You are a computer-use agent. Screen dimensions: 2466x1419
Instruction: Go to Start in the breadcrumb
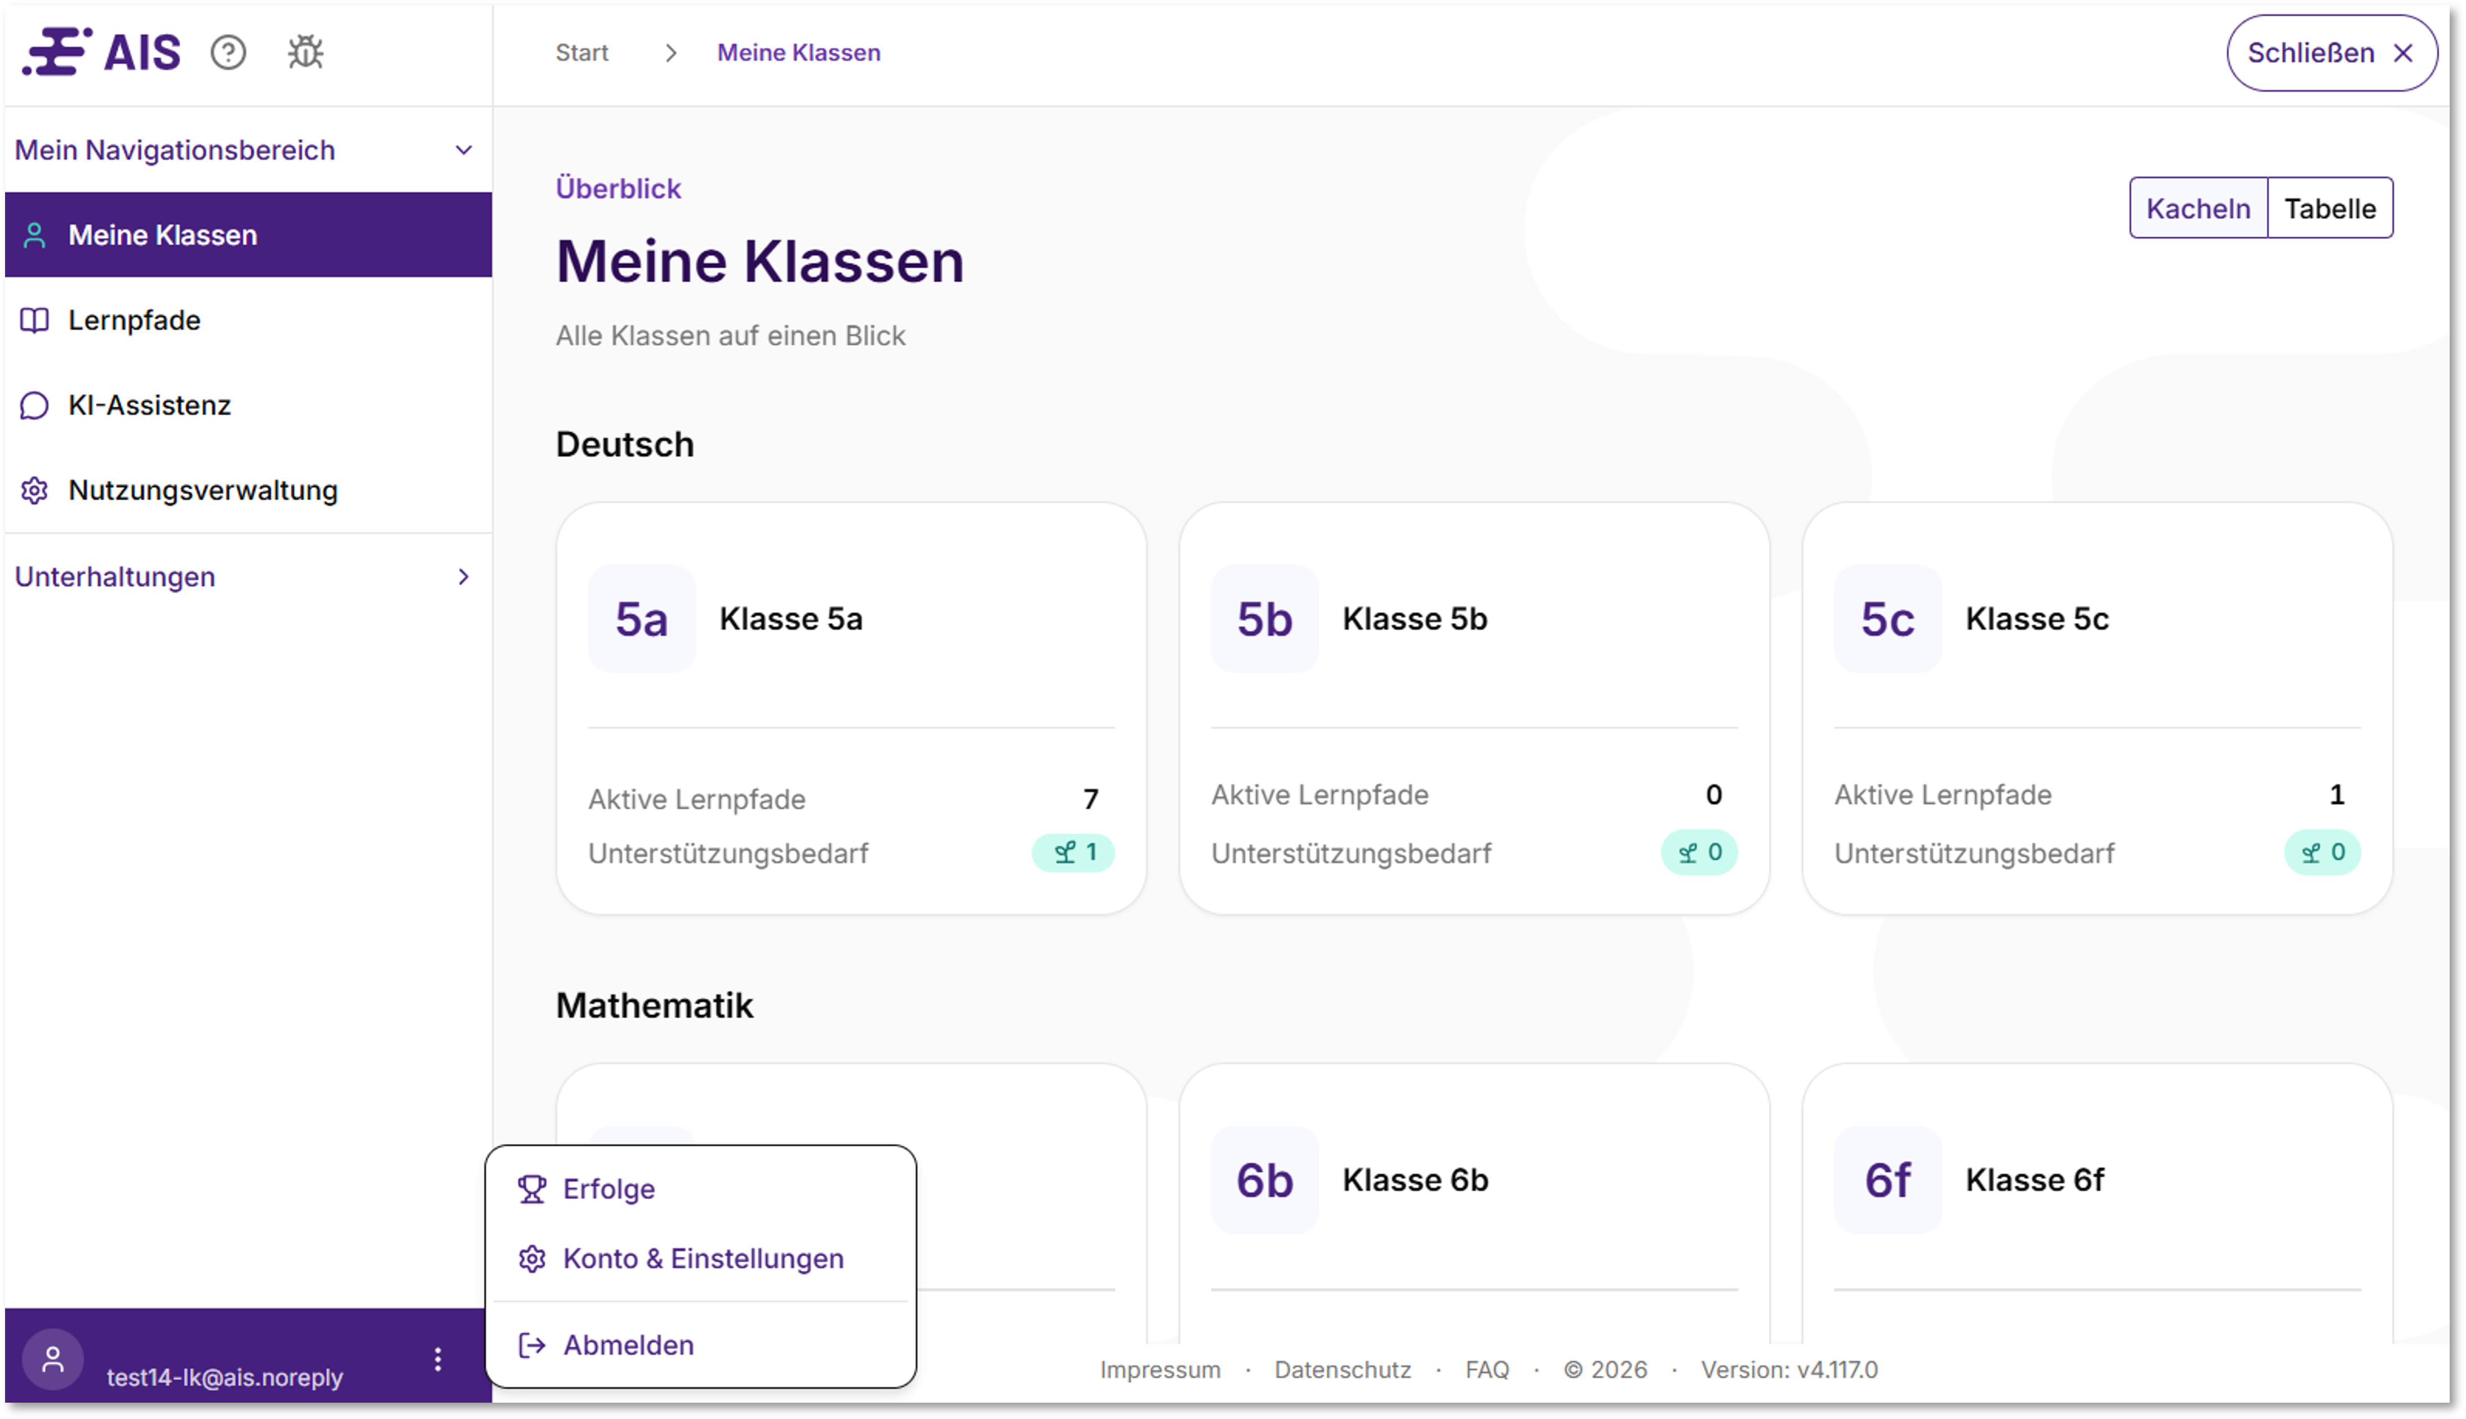[582, 52]
